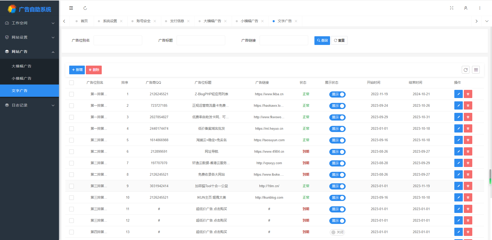Click the https://taosuyun.com link cell
This screenshot has width=492, height=240.
(269, 140)
